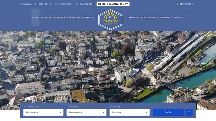Go to the Contact page

[x=178, y=18]
